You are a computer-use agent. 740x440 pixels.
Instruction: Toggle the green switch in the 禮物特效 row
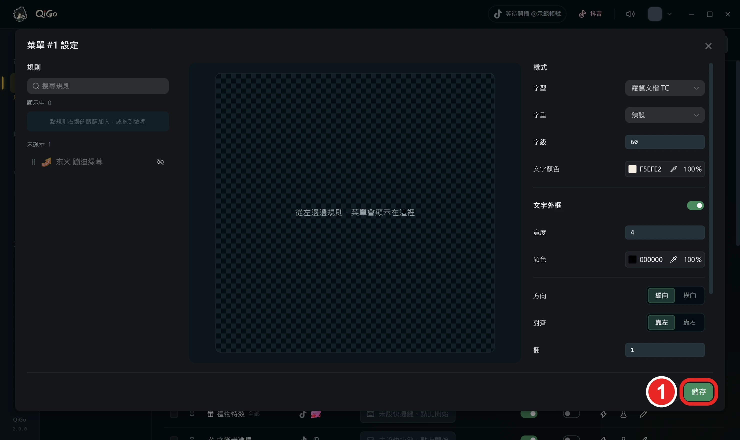point(528,413)
